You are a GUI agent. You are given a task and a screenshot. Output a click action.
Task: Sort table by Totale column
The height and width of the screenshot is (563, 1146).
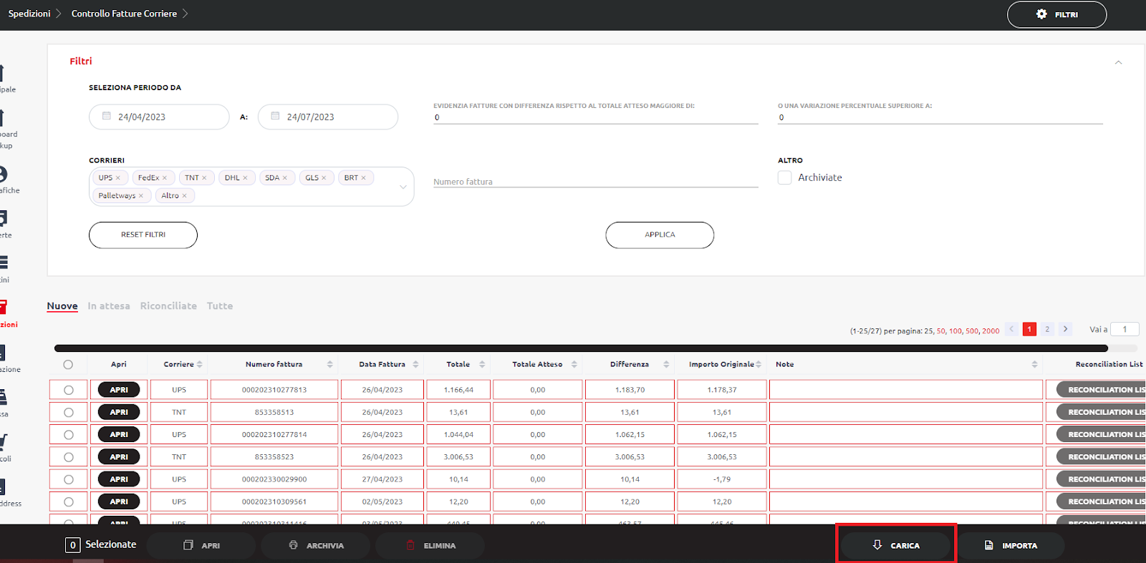tap(482, 365)
